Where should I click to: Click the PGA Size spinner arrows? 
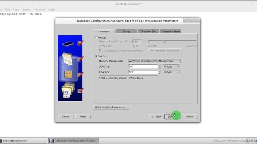pyautogui.click(x=159, y=72)
